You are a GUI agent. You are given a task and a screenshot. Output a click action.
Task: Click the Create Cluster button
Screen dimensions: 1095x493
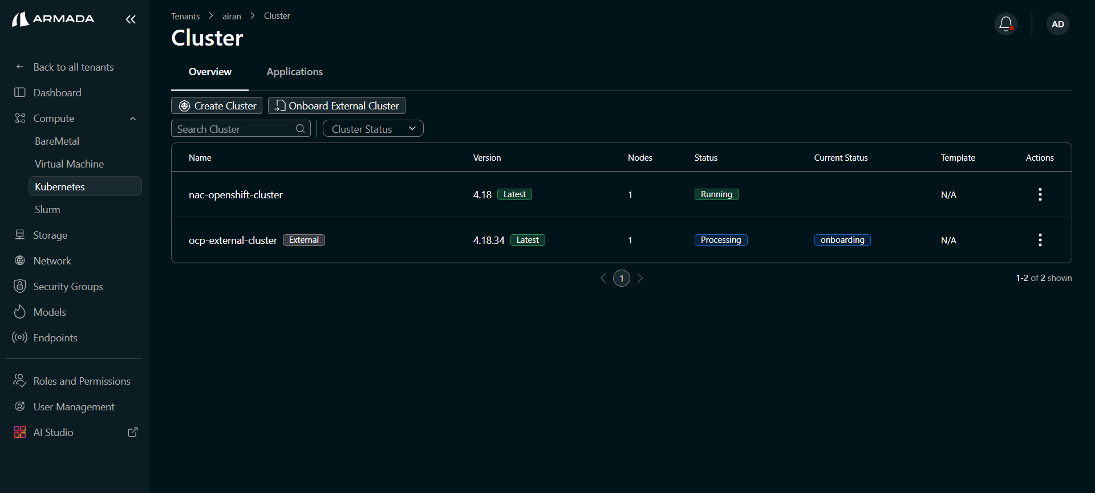[x=217, y=105]
